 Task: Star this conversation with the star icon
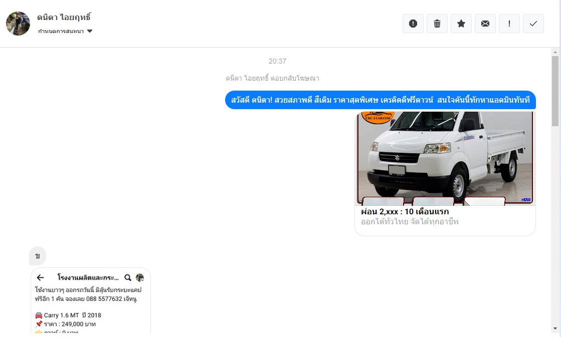pyautogui.click(x=461, y=24)
